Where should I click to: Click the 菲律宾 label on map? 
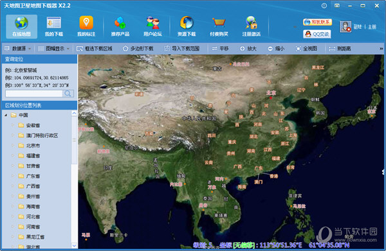(x=295, y=196)
